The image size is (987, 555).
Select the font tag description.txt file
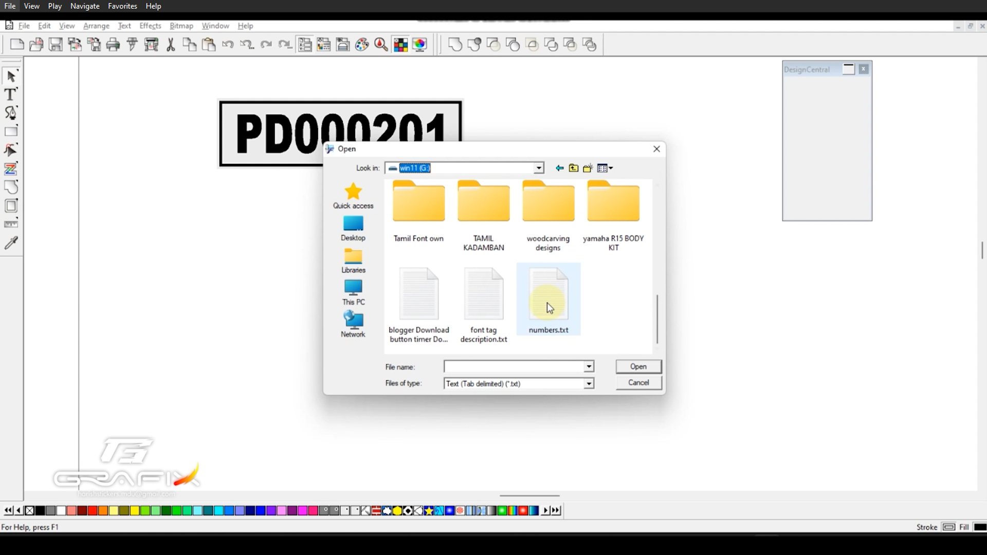[484, 305]
